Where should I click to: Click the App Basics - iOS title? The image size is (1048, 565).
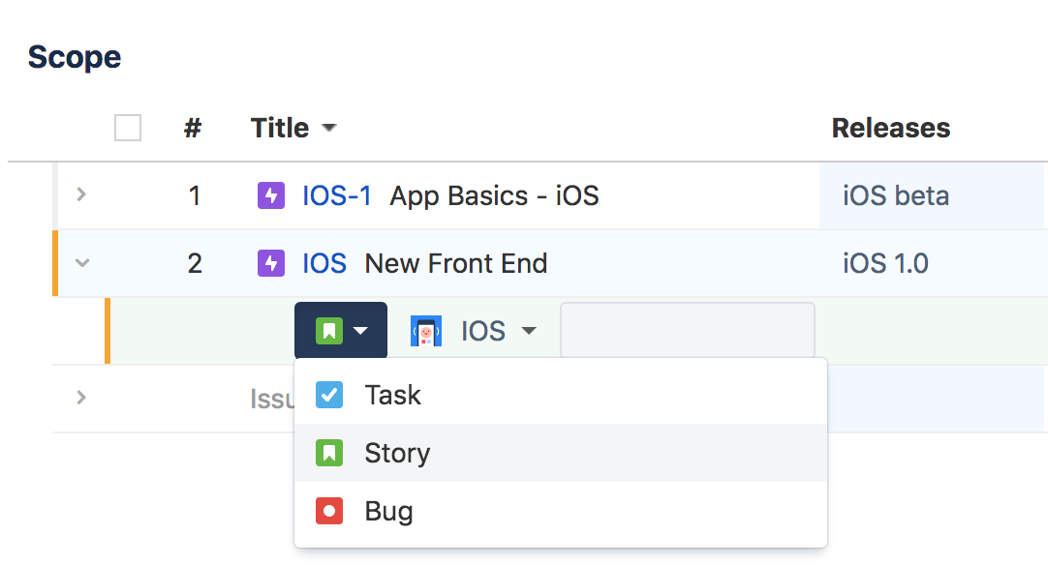[x=494, y=195]
